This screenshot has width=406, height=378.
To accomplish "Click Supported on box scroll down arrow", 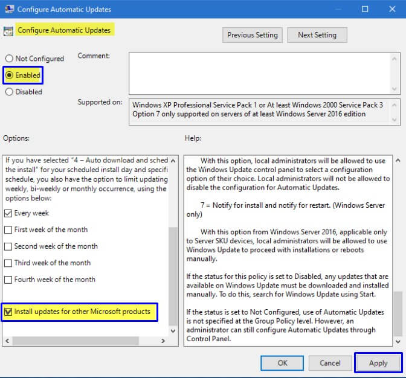I will click(394, 120).
